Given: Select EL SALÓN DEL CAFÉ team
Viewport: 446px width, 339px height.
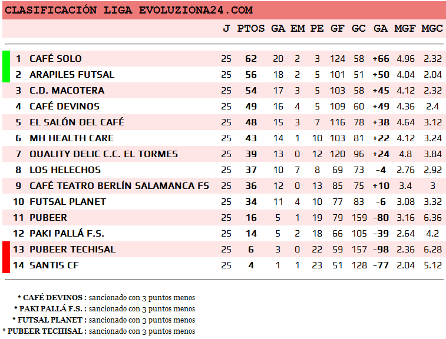Looking at the screenshot, I should coord(77,122).
